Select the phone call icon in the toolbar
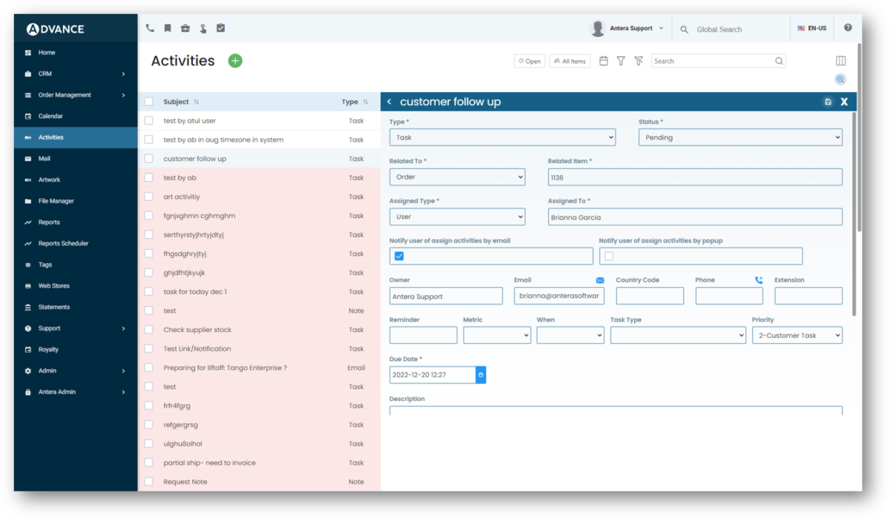The height and width of the screenshot is (519, 890). pos(149,27)
